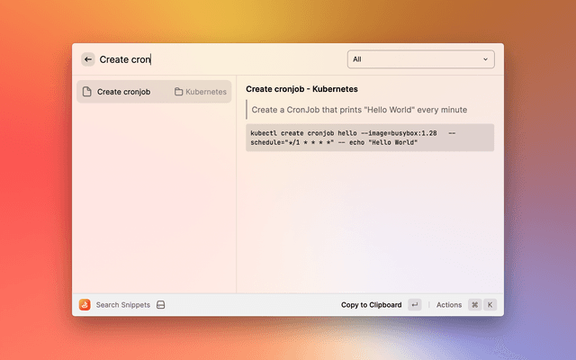Click the chevron on the All dropdown
The image size is (576, 360).
coord(486,59)
